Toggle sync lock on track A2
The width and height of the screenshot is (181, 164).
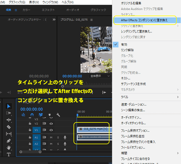coord(44,144)
